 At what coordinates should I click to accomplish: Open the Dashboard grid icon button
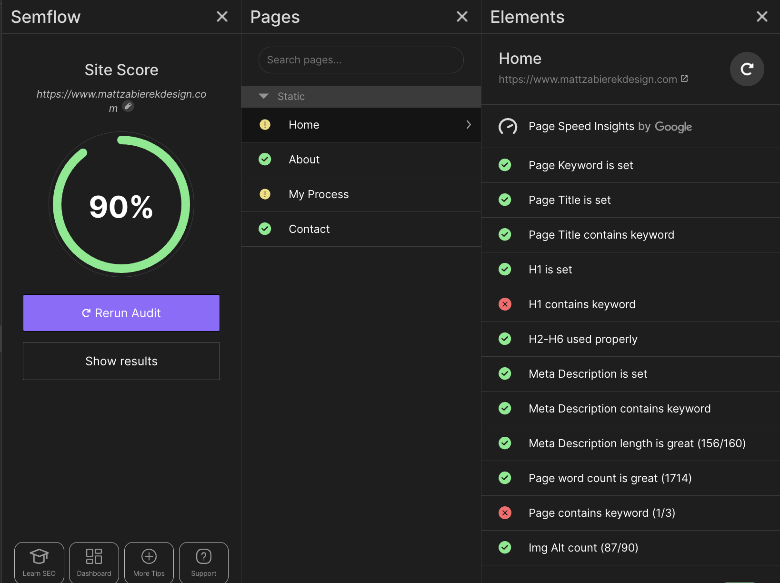point(94,563)
